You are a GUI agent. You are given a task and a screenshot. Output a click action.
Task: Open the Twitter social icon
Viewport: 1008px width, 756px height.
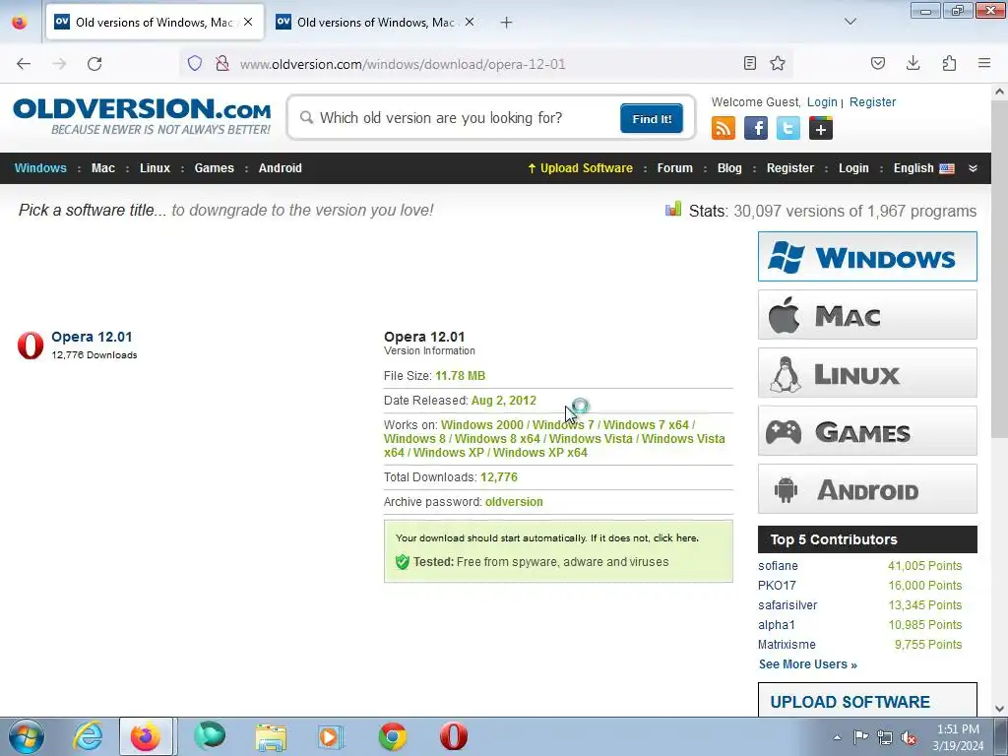click(x=788, y=128)
